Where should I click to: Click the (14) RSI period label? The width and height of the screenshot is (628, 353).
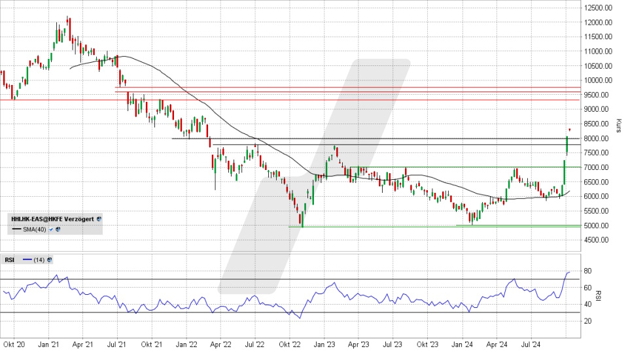click(x=39, y=260)
